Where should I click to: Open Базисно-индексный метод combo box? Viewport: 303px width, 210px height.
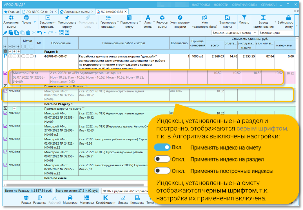pyautogui.click(x=234, y=33)
